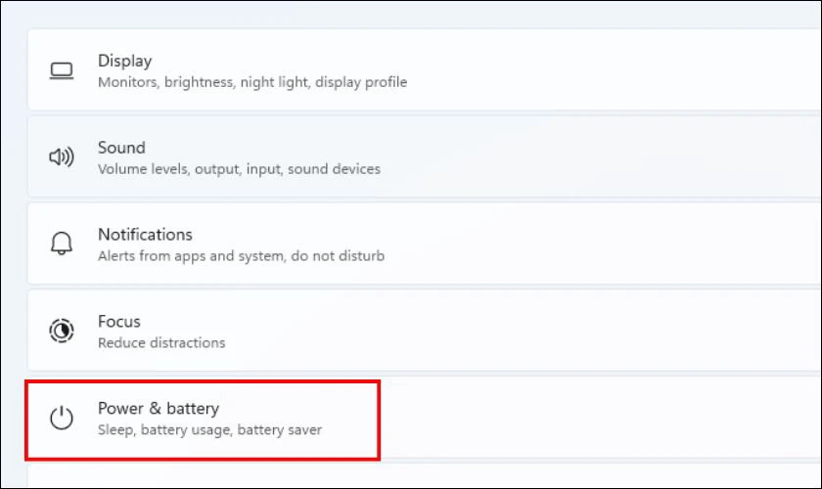The width and height of the screenshot is (822, 489).
Task: Select the Notifications title label
Action: [145, 235]
